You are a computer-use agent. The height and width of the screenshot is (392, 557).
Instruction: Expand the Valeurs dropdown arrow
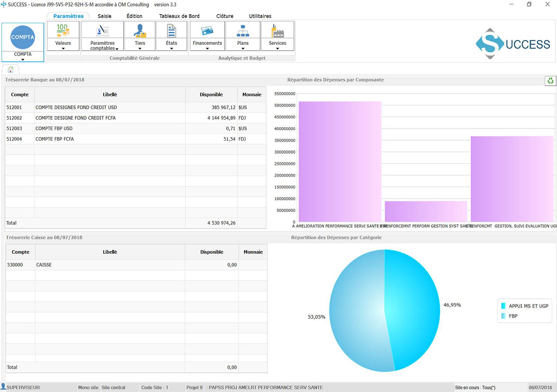pos(63,49)
